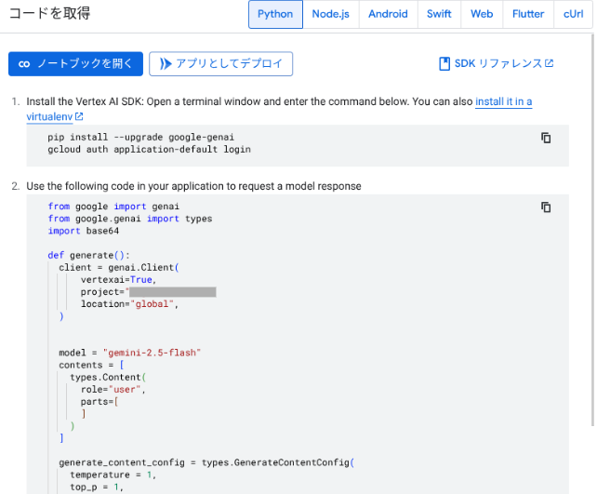
Task: Open the Swift code tab
Action: tap(439, 14)
